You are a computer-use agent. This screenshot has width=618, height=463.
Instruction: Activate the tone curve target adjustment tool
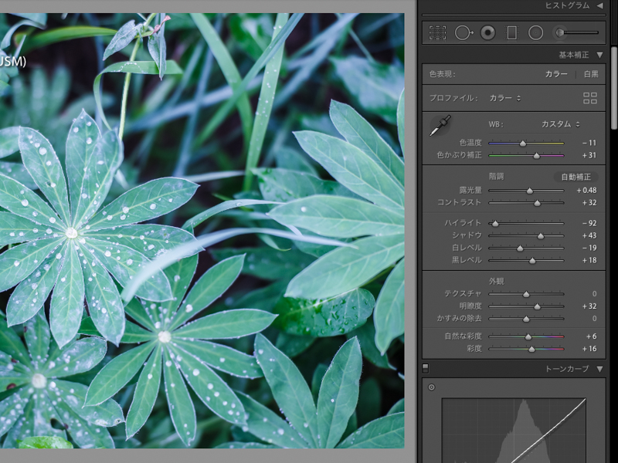432,387
